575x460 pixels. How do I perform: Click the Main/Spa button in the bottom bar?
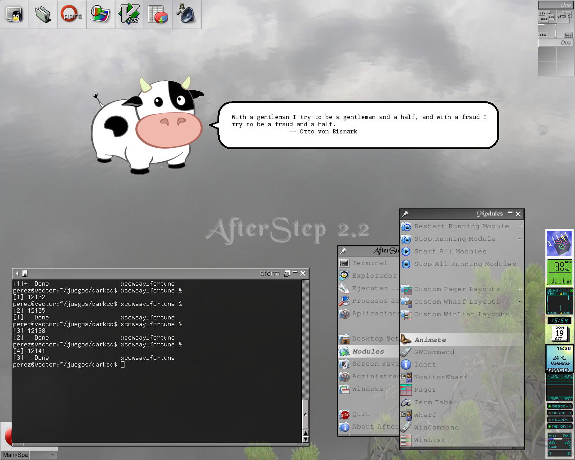tap(15, 455)
